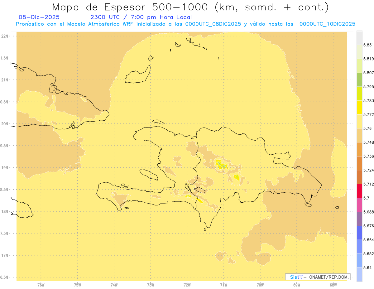Click the longitude label '71W'
Screen dimensions: 374x289
click(223, 285)
